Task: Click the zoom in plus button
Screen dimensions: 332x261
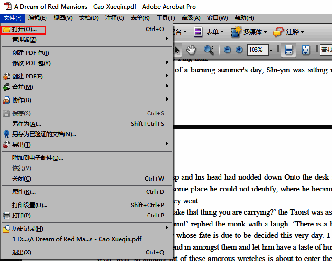Action: (239, 50)
